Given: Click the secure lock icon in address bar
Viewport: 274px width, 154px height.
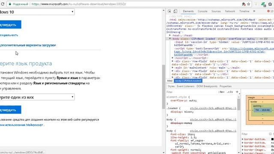Looking at the screenshot, I should pyautogui.click(x=10, y=4).
